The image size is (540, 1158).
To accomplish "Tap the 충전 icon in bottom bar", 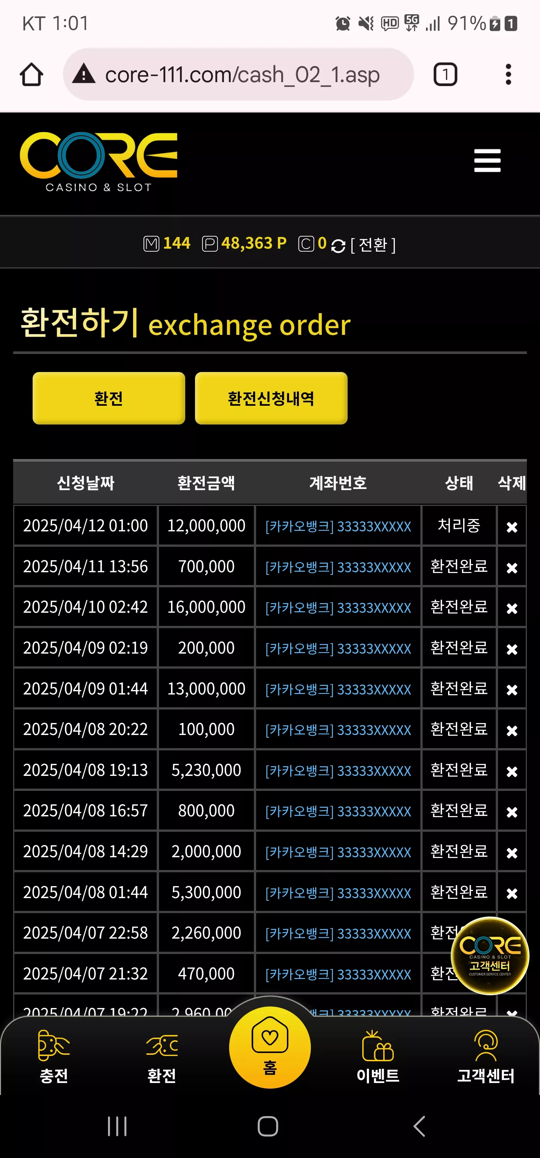I will (x=54, y=1056).
